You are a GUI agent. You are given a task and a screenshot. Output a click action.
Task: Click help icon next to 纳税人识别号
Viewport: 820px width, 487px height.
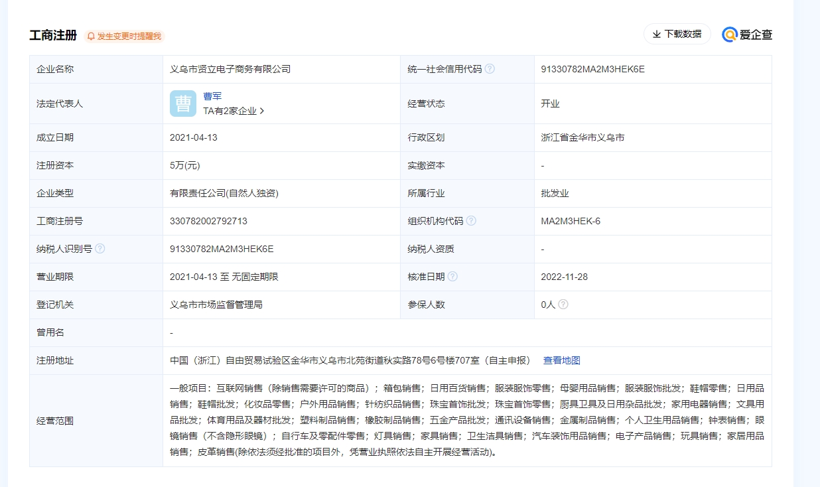(x=100, y=249)
